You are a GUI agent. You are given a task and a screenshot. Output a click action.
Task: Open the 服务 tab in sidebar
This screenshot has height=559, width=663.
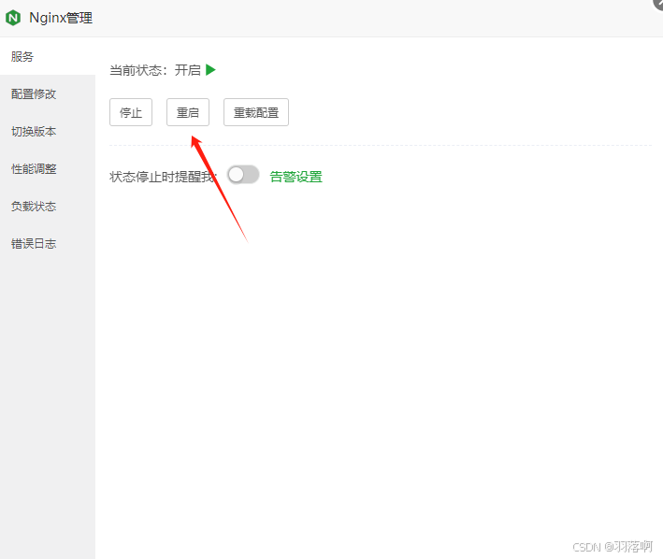coord(48,56)
